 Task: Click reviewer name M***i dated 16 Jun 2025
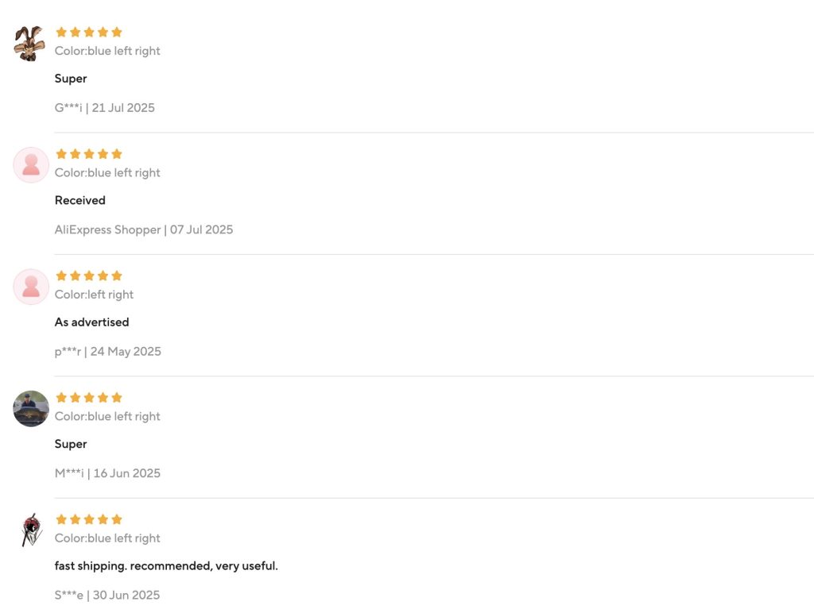pos(69,473)
